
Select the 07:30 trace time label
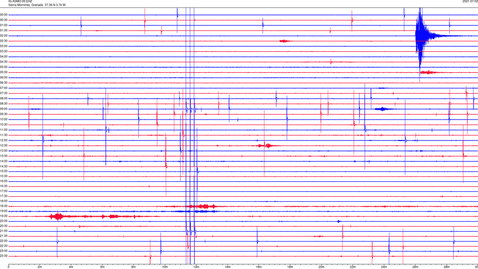click(x=4, y=93)
